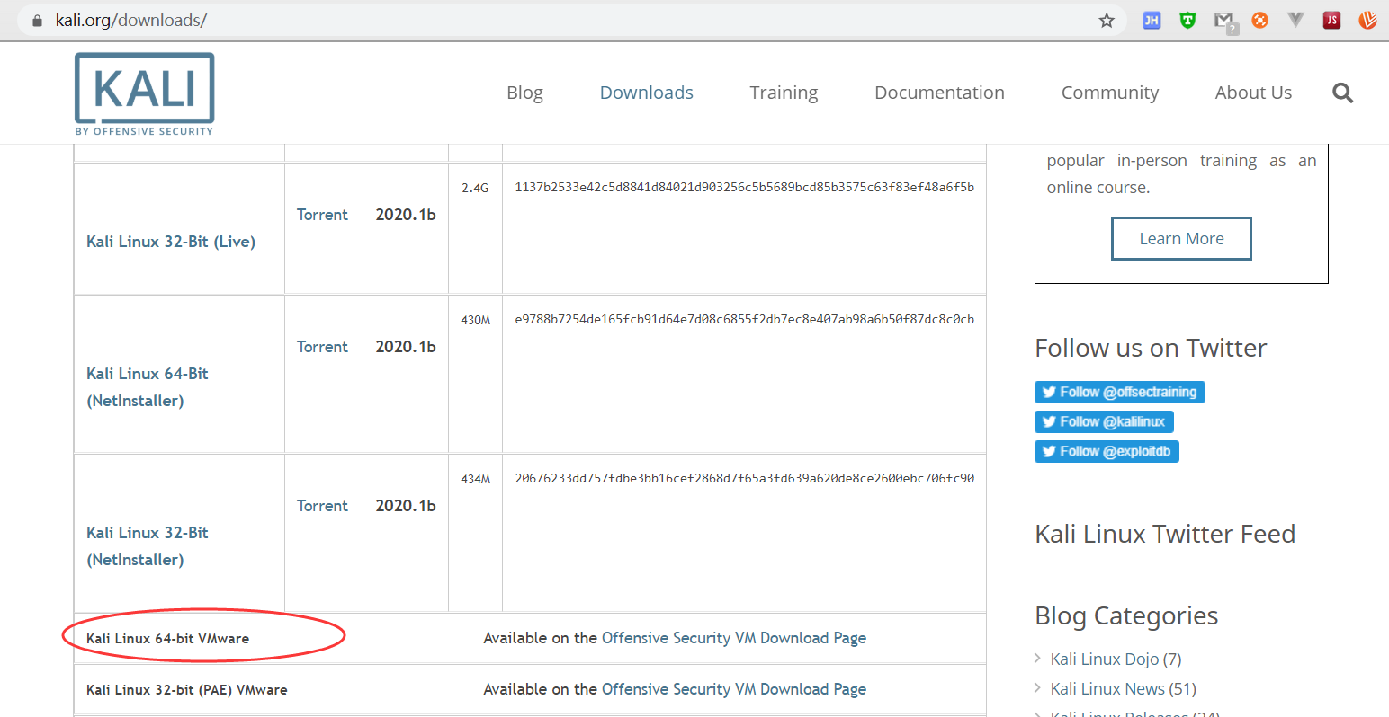The height and width of the screenshot is (717, 1389).
Task: Open the Downloads menu item
Action: pyautogui.click(x=646, y=93)
